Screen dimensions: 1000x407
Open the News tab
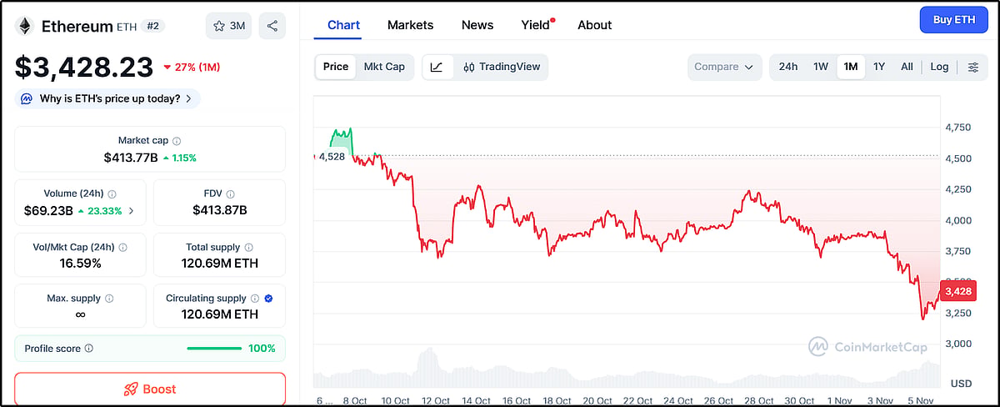pos(477,25)
